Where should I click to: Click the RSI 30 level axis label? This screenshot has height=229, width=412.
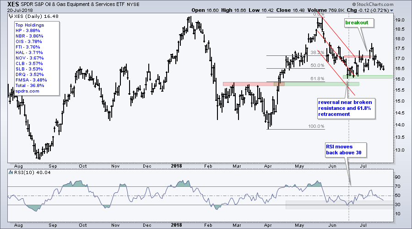click(397, 205)
